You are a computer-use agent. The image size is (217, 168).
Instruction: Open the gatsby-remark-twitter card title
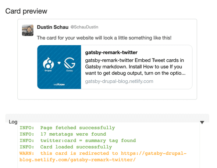[111, 53]
